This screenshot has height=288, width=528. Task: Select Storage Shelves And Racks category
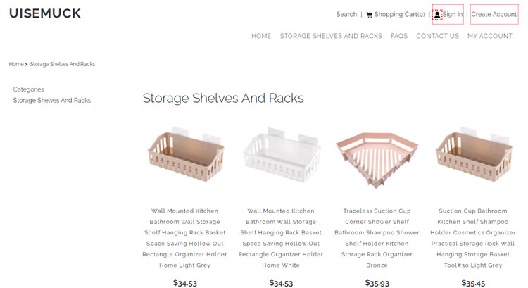click(52, 101)
